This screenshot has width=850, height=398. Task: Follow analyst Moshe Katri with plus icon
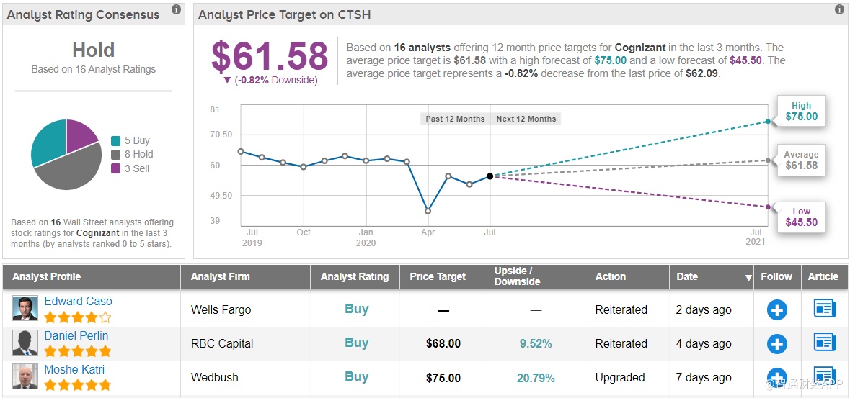click(x=776, y=377)
